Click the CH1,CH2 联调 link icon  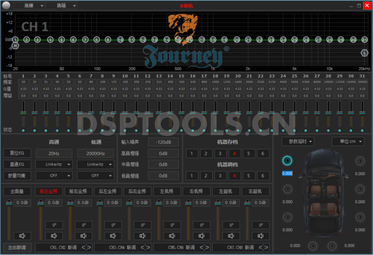87,247
